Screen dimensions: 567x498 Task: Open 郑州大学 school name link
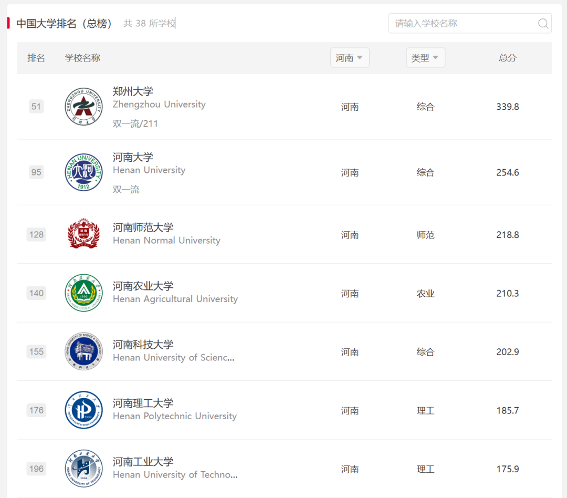(x=133, y=91)
